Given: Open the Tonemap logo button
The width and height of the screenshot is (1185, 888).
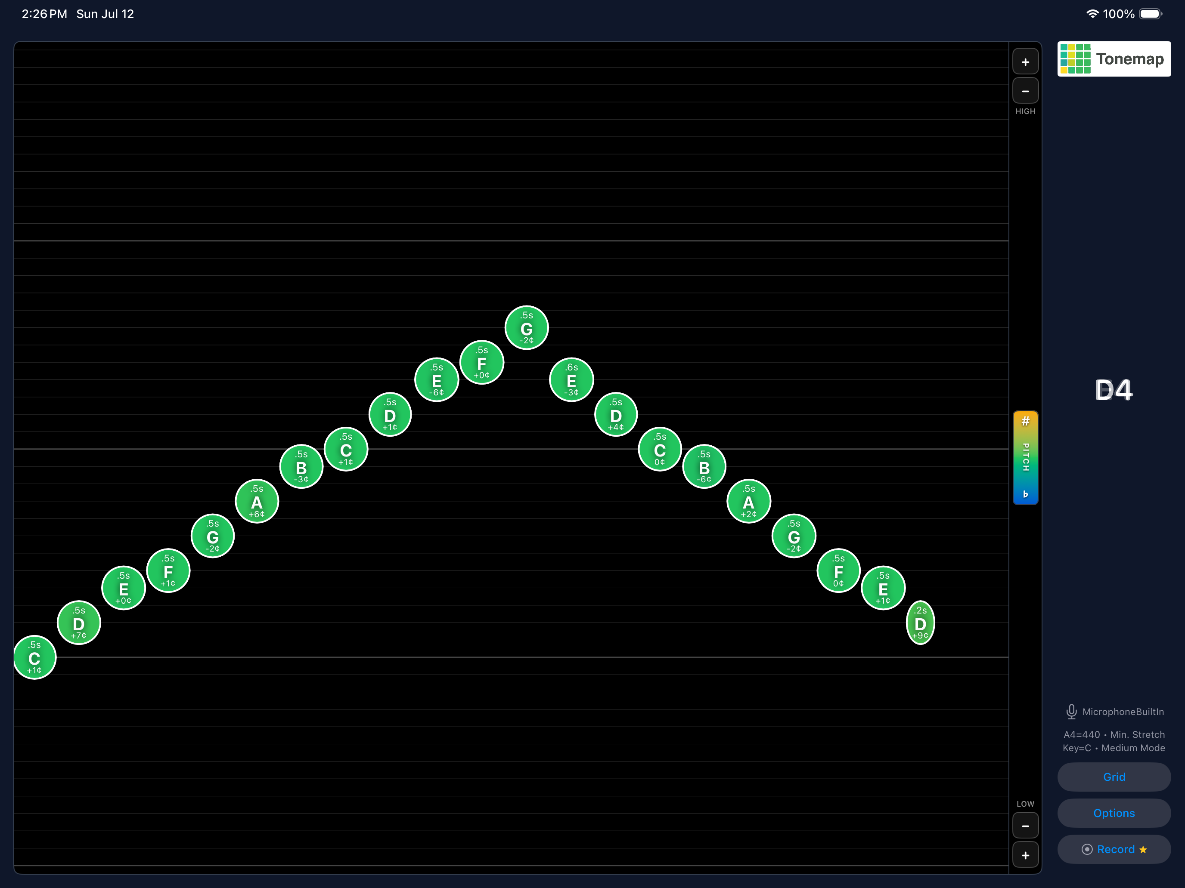Looking at the screenshot, I should click(1114, 59).
